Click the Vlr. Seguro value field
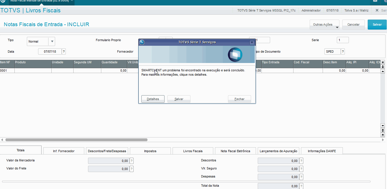 coord(278,169)
